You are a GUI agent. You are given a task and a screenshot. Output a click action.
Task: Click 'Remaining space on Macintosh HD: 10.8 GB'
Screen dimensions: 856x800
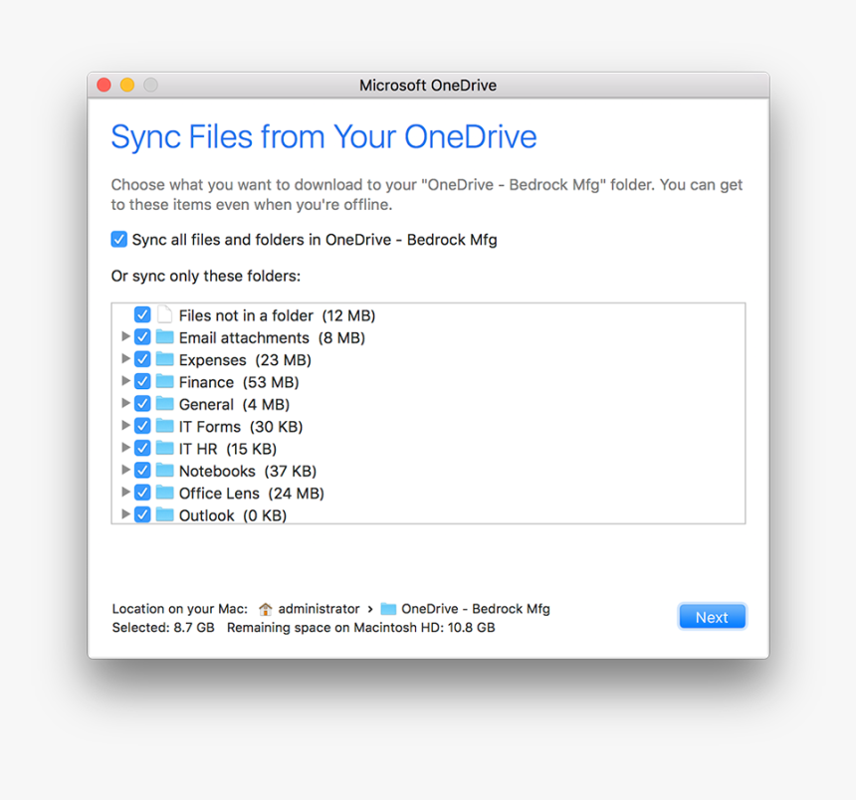click(x=361, y=628)
